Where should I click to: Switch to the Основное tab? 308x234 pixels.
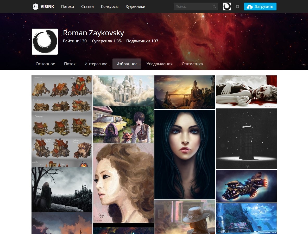45,64
